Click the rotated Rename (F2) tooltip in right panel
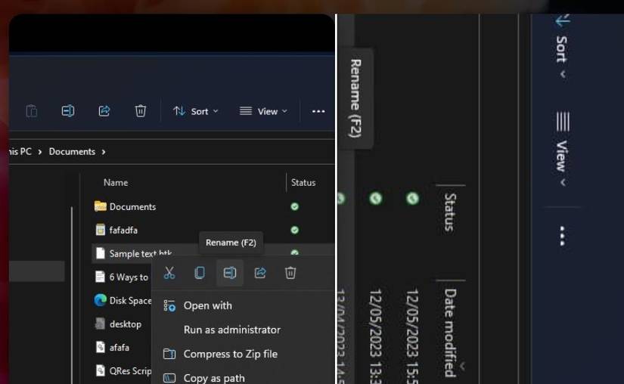This screenshot has height=384, width=624. 355,98
